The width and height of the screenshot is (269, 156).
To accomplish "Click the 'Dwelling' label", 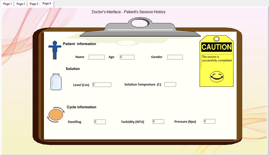I will [x=75, y=122].
